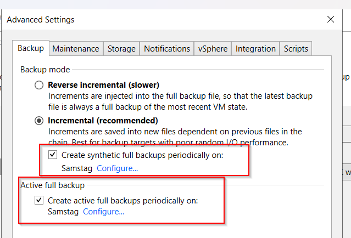
Task: Click the Advanced Settings title bar
Action: [165, 20]
